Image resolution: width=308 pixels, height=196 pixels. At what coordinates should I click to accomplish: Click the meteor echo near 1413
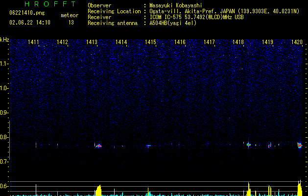point(98,146)
